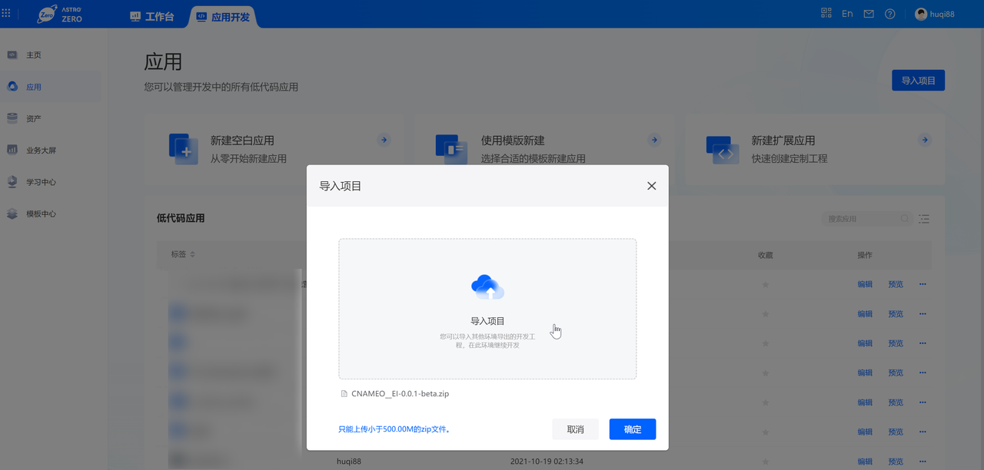The image size is (984, 470).
Task: Open the QR code icon
Action: [826, 13]
